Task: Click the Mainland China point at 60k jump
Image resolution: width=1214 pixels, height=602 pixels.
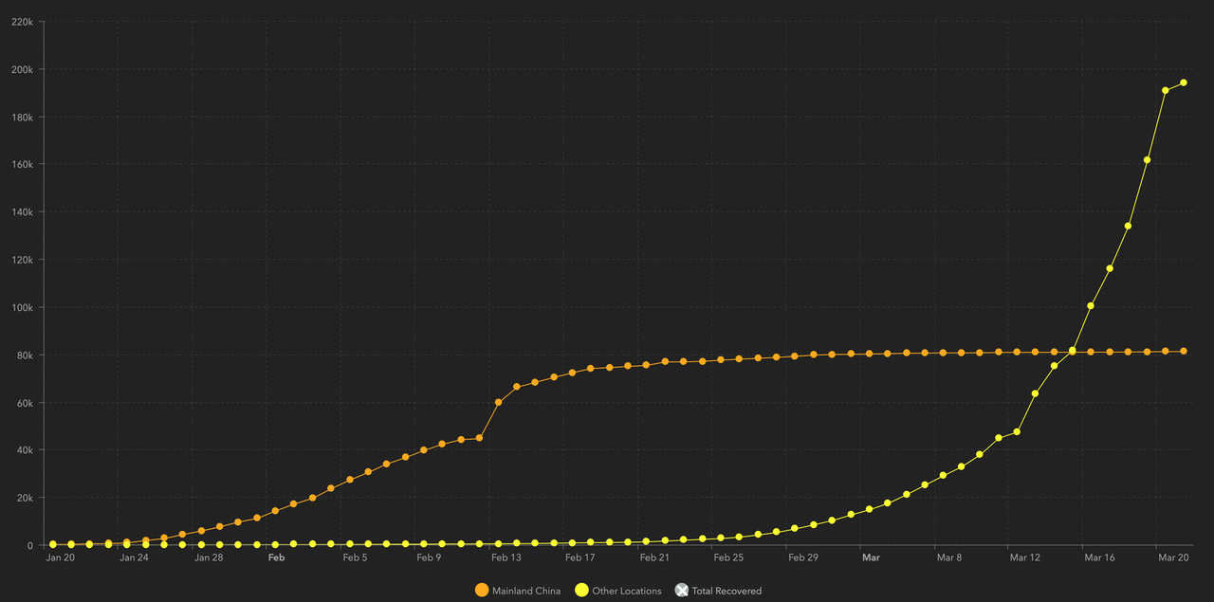Action: point(498,402)
